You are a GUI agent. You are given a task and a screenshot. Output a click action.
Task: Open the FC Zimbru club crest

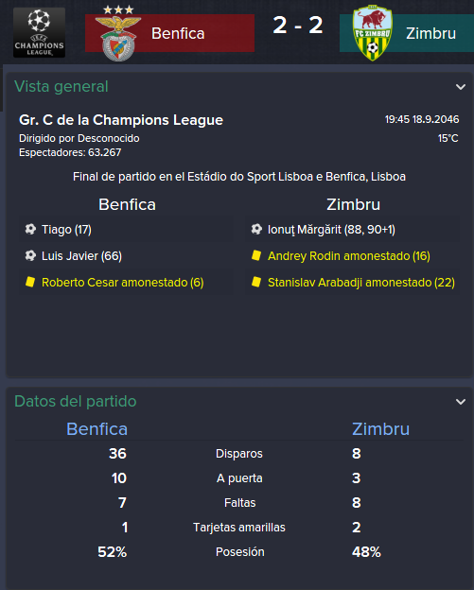point(373,33)
